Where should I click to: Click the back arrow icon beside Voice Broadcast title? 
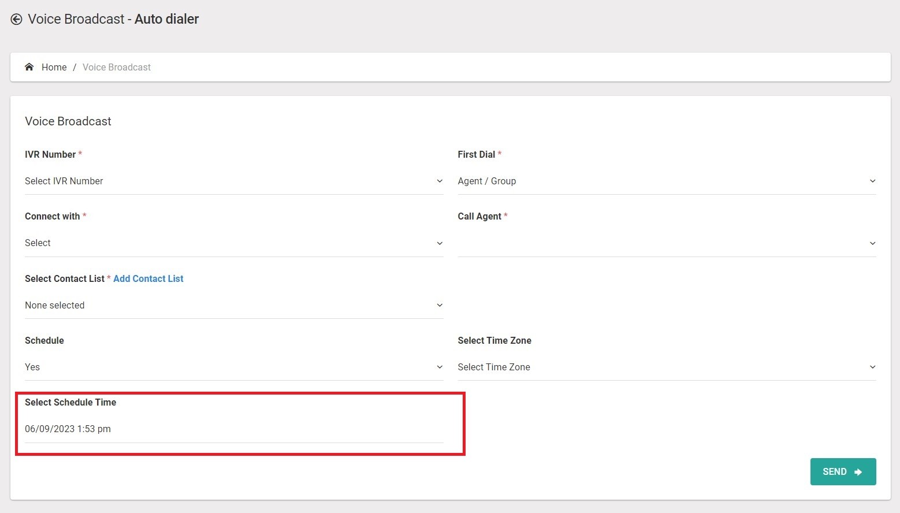coord(16,19)
